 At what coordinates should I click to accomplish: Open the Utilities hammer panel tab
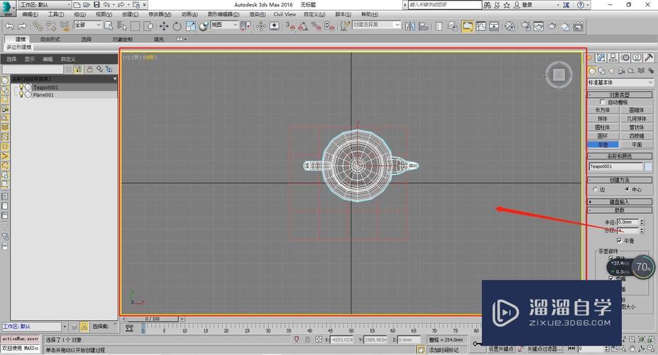click(648, 58)
